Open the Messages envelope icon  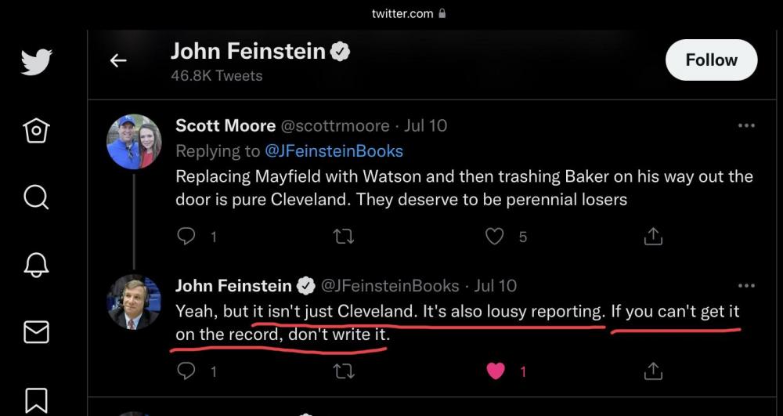[x=36, y=332]
